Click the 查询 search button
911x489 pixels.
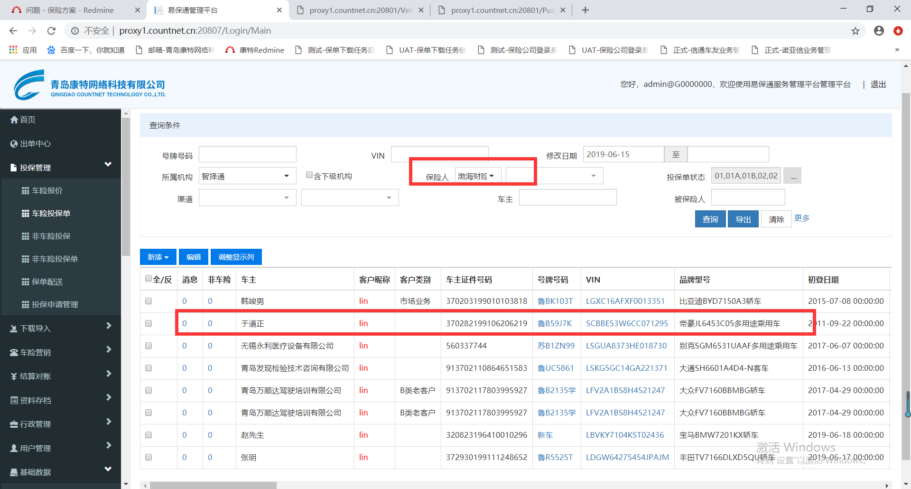[x=710, y=219]
